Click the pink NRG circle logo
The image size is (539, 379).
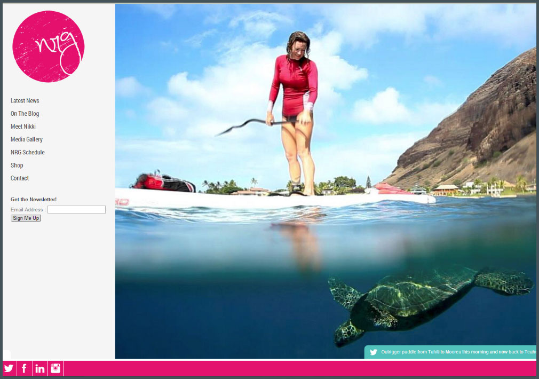(x=49, y=46)
